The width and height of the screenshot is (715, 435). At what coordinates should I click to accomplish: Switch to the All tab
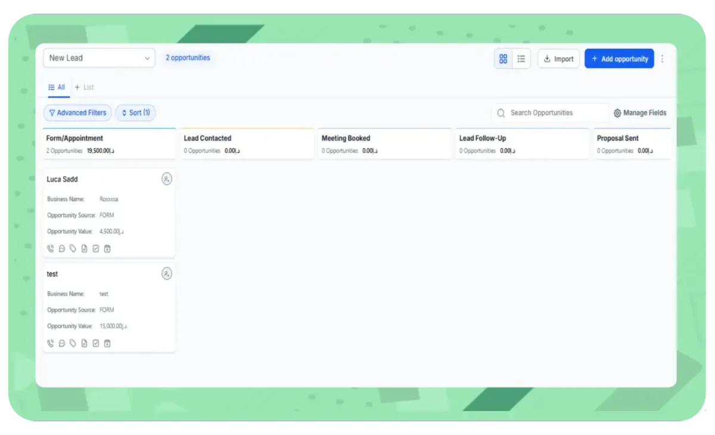click(57, 87)
